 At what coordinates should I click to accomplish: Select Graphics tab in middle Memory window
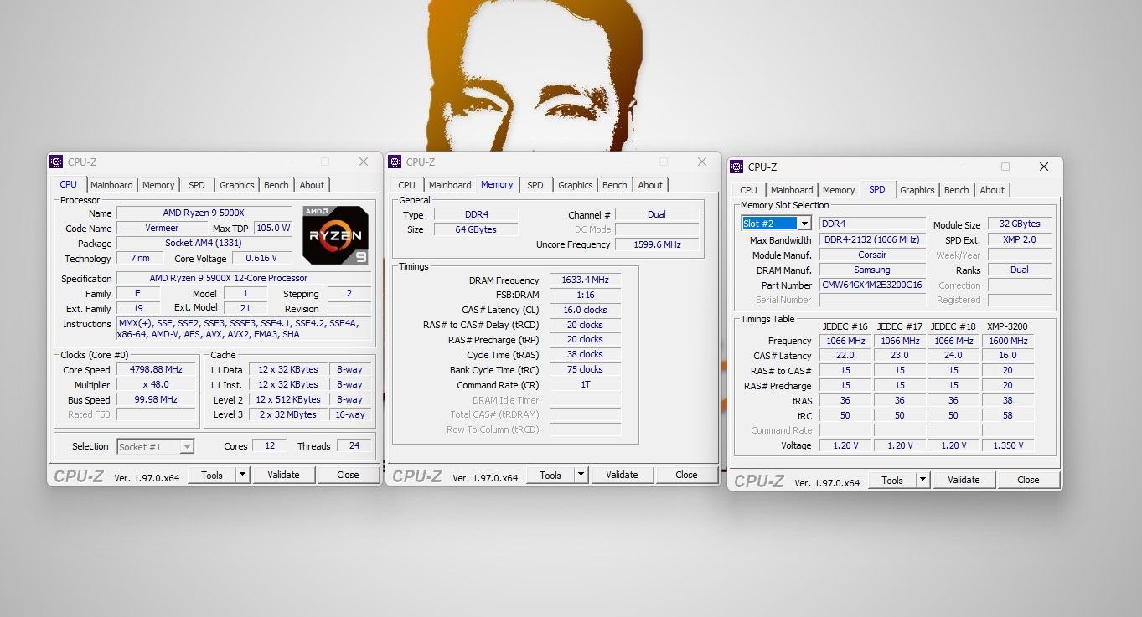(576, 185)
